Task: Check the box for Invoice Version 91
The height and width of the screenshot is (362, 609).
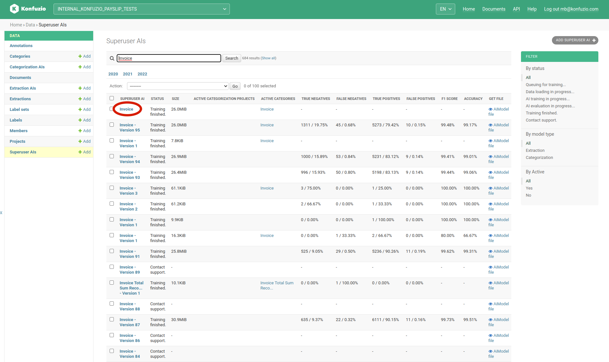Action: pyautogui.click(x=112, y=251)
